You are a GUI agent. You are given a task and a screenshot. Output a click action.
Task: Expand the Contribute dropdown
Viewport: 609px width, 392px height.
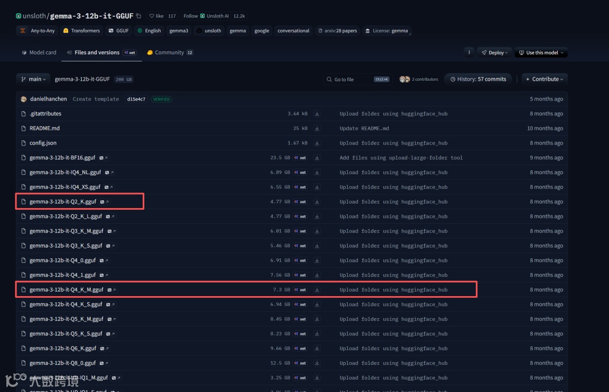click(544, 80)
